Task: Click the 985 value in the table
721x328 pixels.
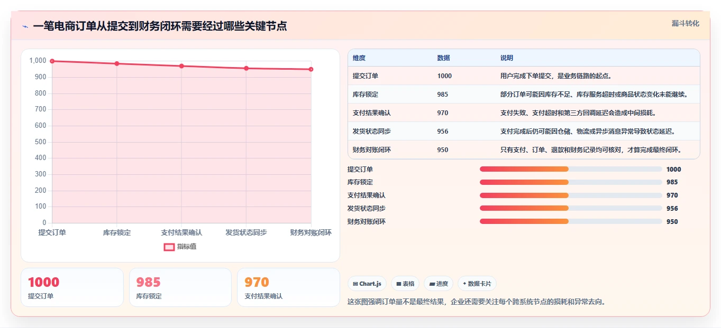Action: 443,95
